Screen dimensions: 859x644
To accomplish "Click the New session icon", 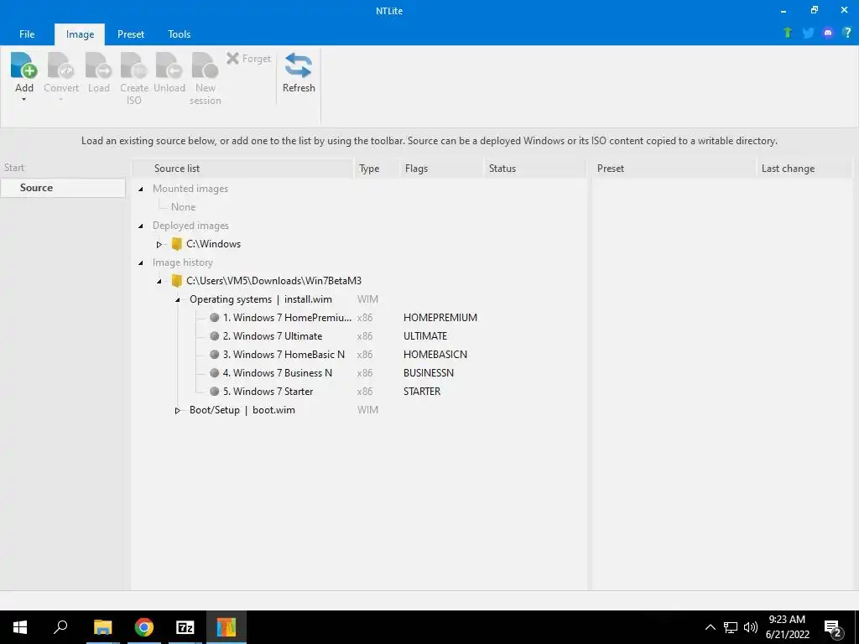I will click(x=205, y=65).
